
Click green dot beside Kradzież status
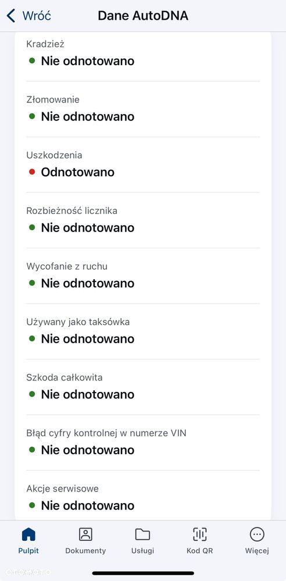32,60
